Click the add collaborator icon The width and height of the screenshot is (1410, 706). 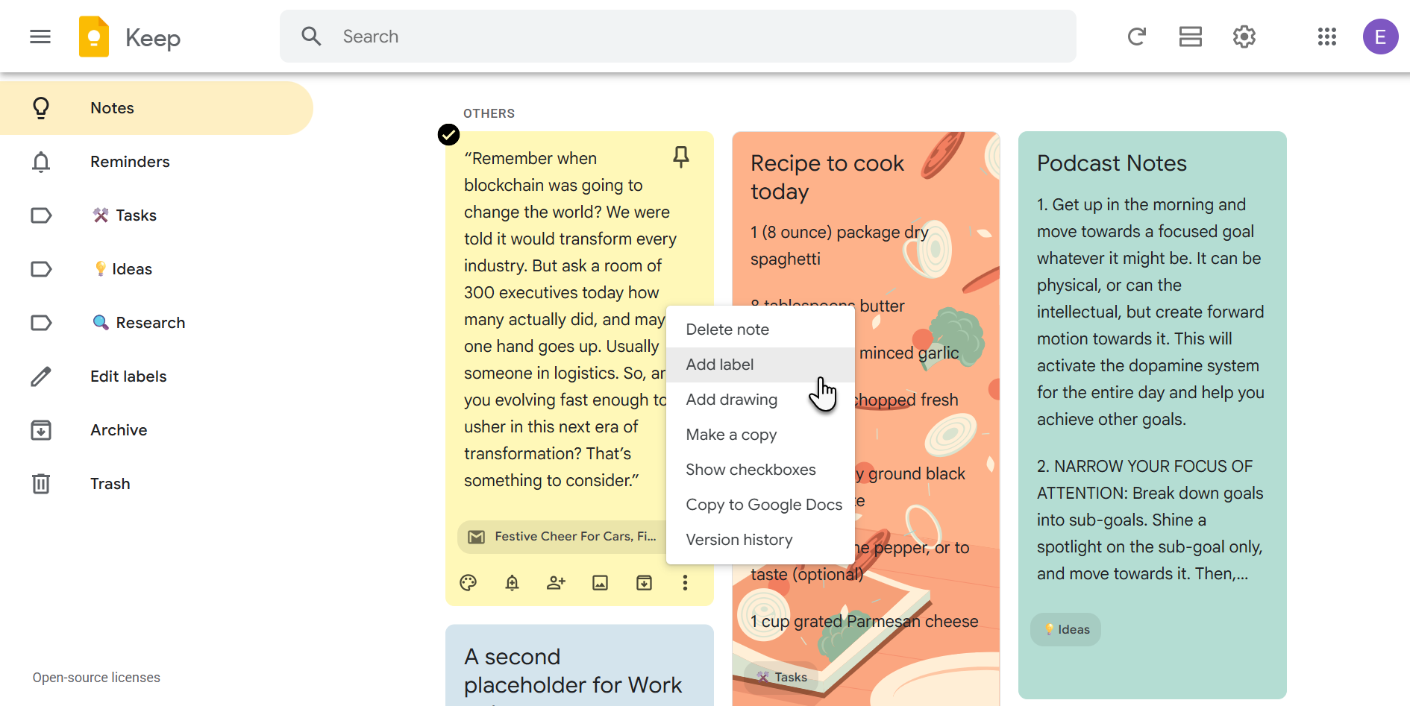coord(556,583)
